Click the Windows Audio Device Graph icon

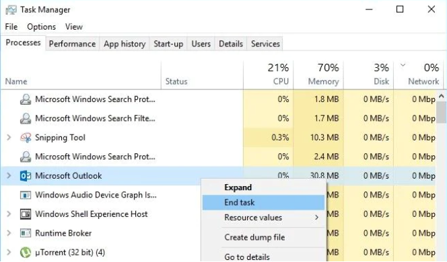pos(26,195)
